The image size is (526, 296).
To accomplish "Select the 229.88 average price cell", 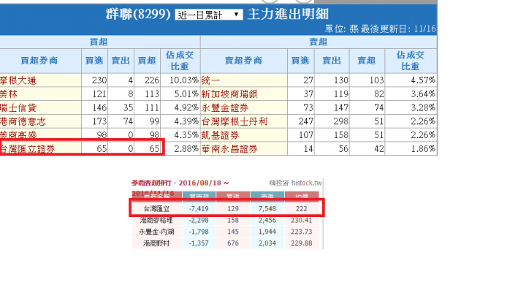I will (x=301, y=243).
